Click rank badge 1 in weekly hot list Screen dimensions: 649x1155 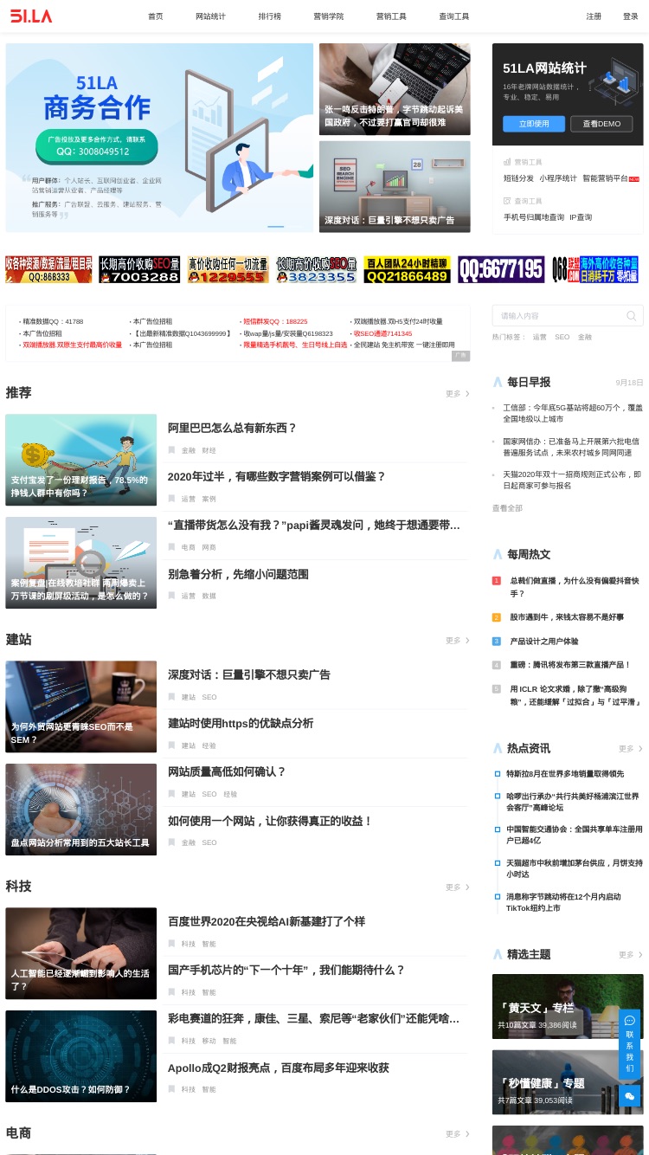(497, 581)
